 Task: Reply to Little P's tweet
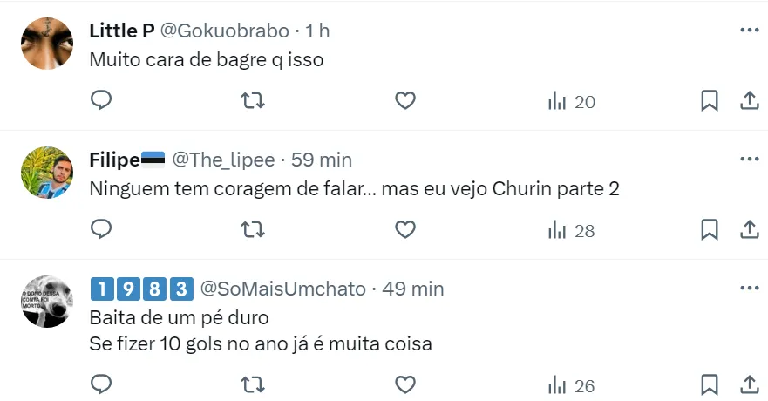[102, 101]
